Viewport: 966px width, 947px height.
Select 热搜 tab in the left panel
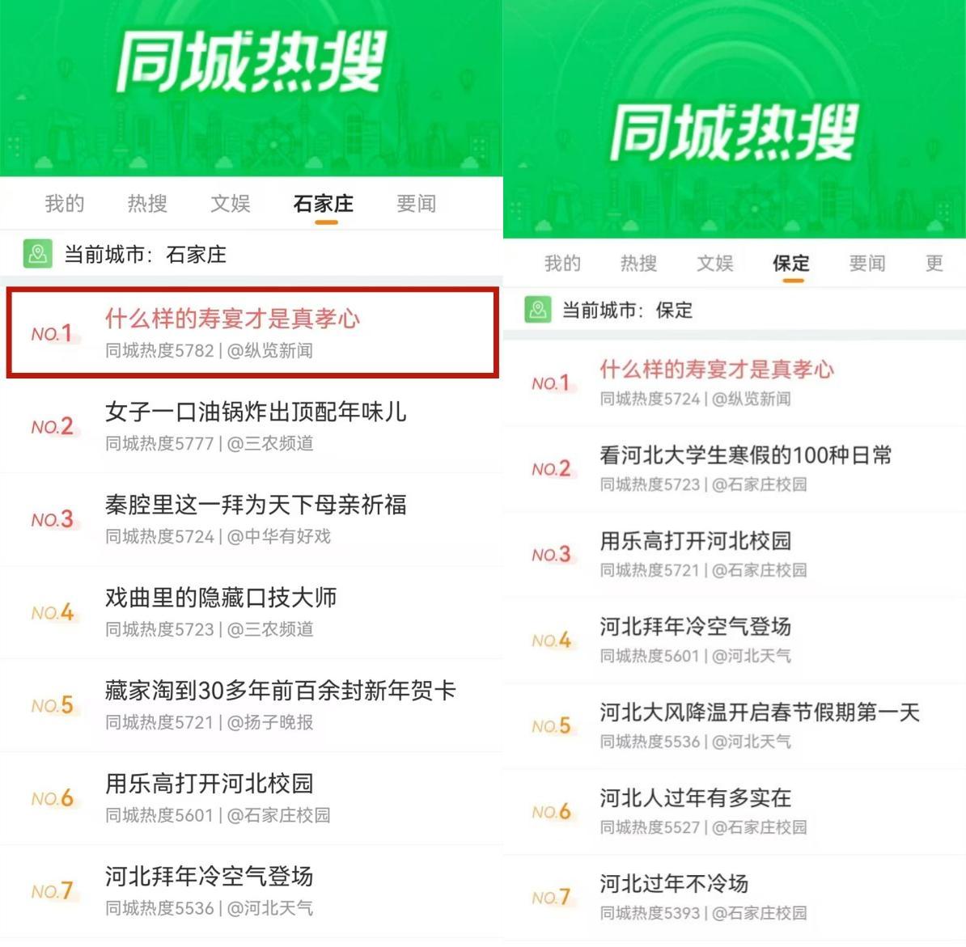[147, 204]
